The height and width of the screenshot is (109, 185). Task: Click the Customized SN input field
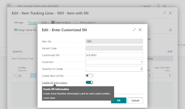point(114,55)
